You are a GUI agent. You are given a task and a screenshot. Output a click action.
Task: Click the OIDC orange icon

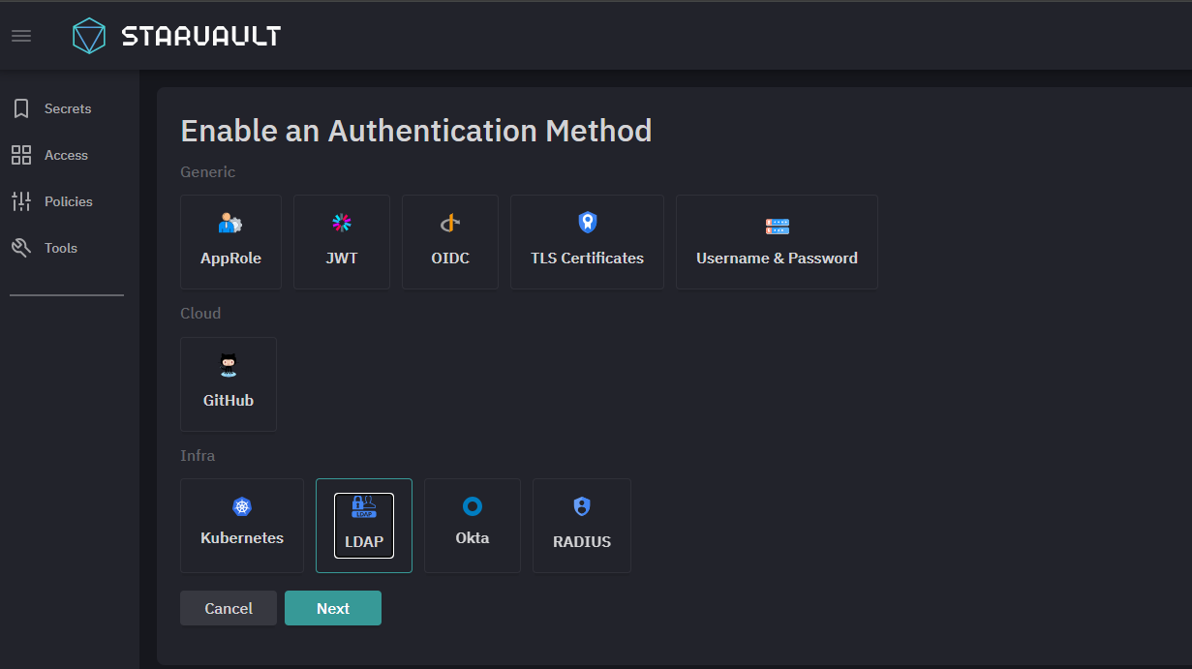coord(450,224)
